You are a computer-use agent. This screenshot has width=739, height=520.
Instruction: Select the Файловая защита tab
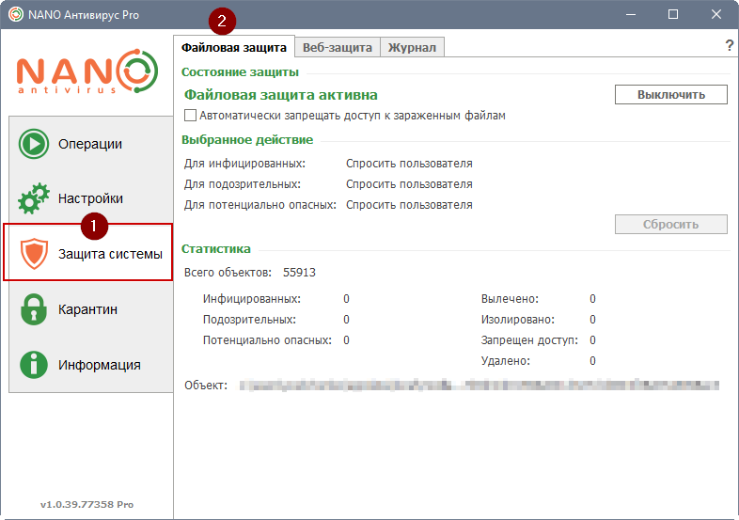tap(233, 46)
